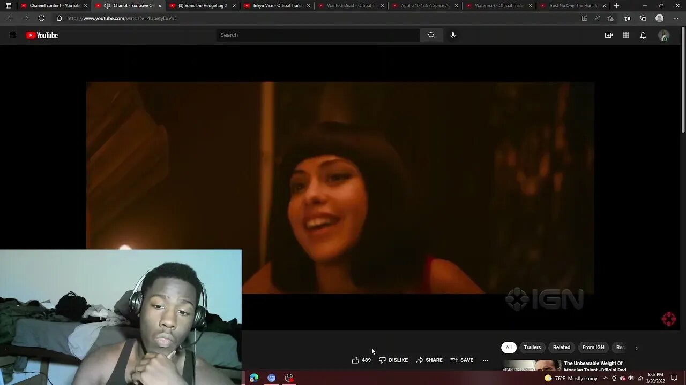Open Windows action center notifications
This screenshot has width=686, height=385.
pyautogui.click(x=674, y=378)
